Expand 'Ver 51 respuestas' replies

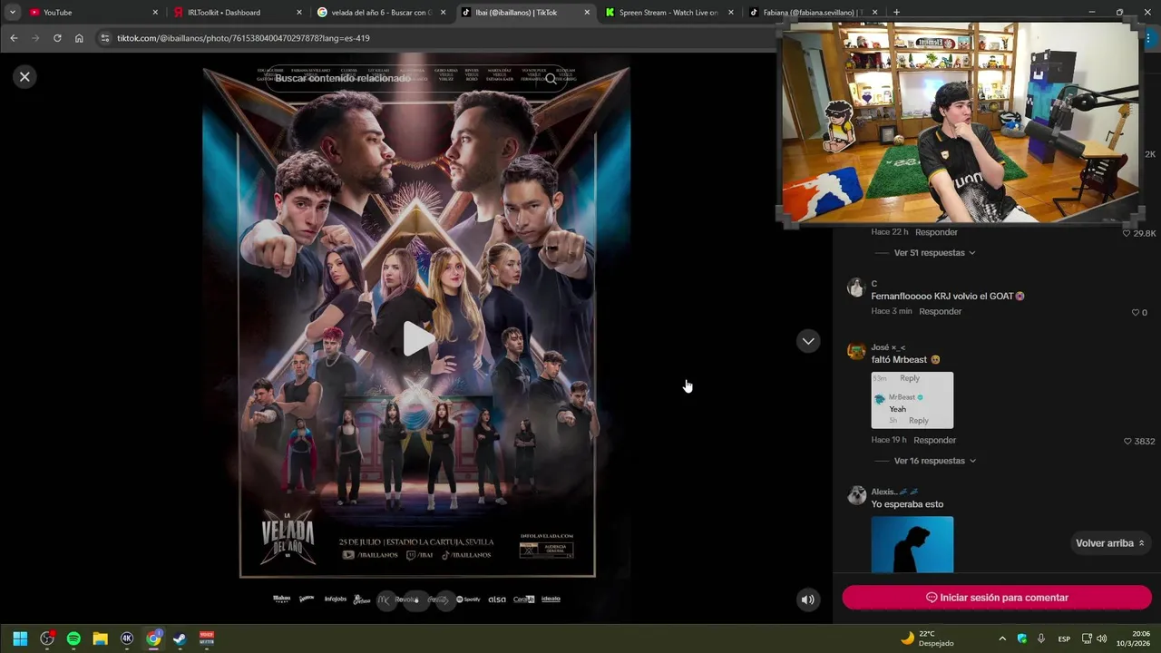(934, 253)
